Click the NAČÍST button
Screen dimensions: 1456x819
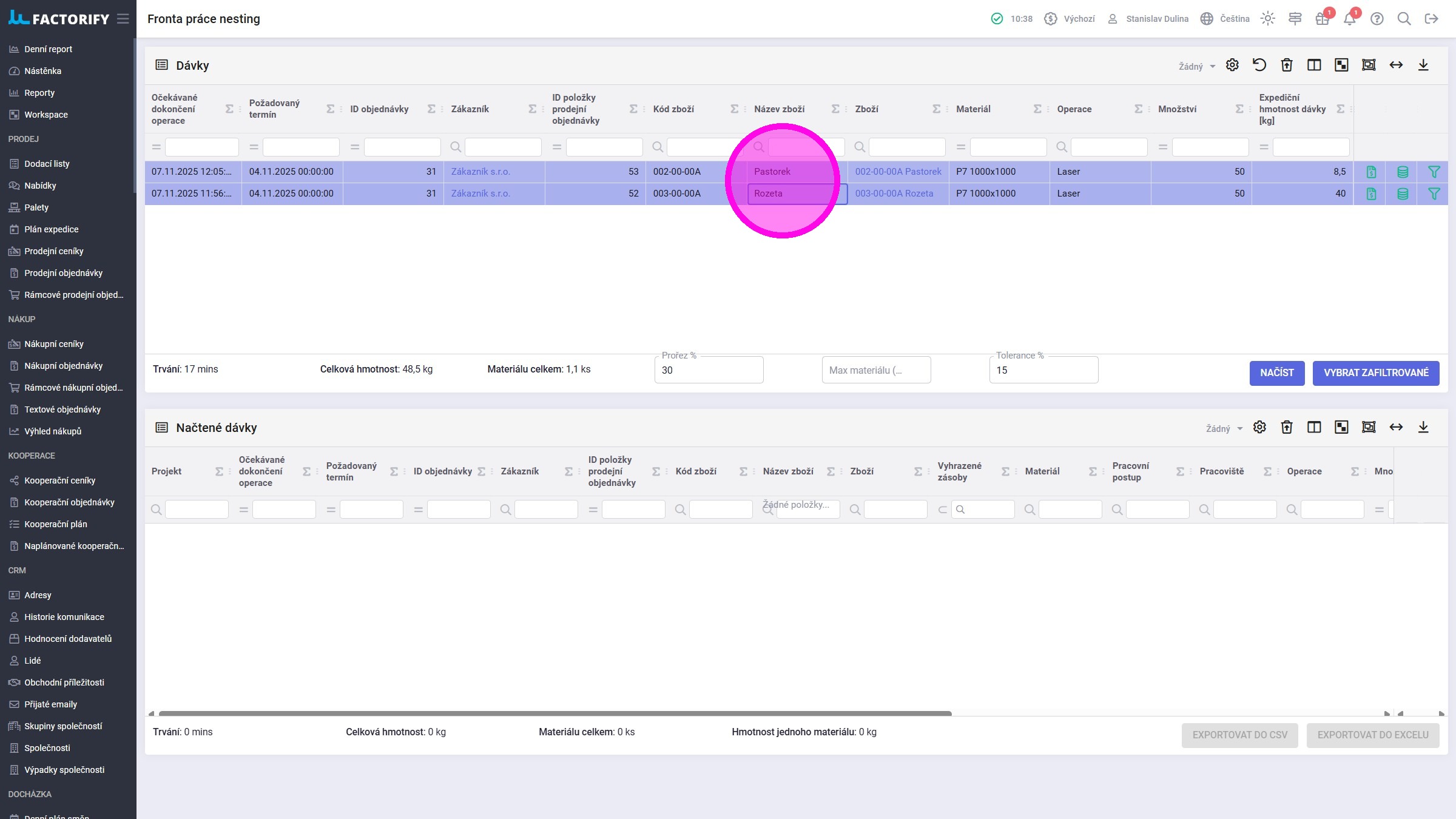click(1276, 372)
